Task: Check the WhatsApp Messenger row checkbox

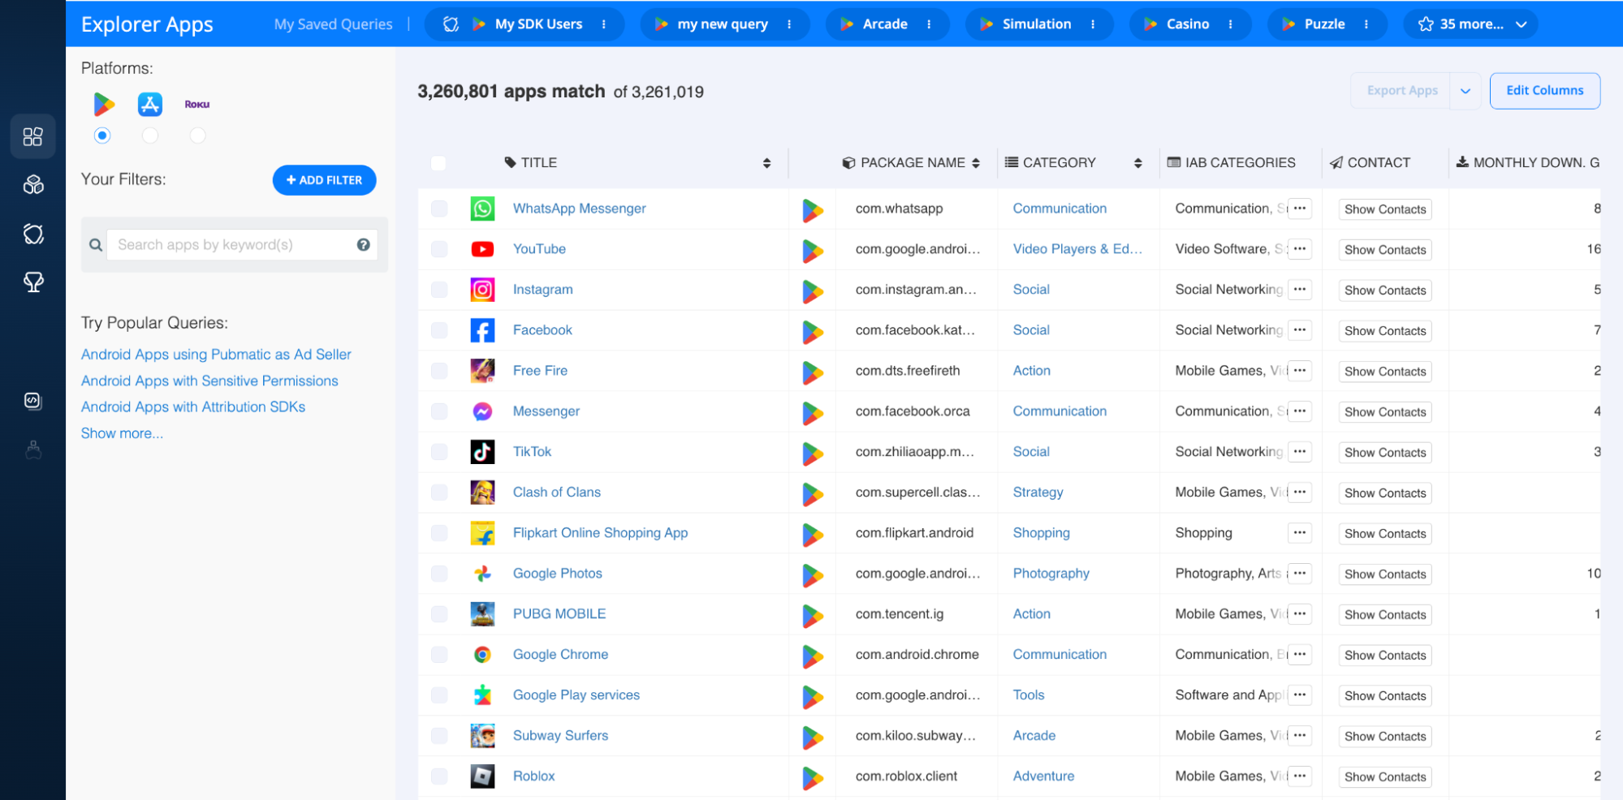Action: point(439,209)
